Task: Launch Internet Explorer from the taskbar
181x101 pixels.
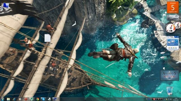Action: pyautogui.click(x=14, y=99)
